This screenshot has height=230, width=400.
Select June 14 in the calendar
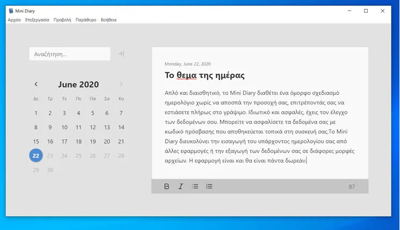121,127
